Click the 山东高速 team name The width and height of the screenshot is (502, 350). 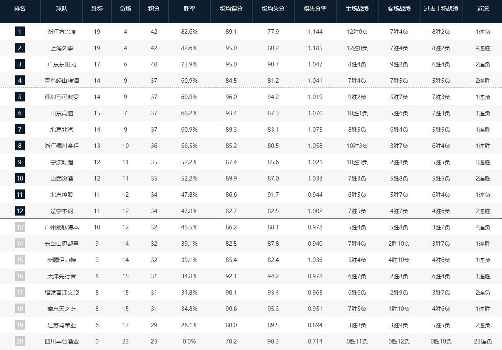pyautogui.click(x=62, y=113)
